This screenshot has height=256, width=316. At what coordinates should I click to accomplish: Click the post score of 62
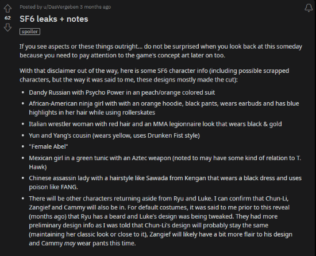pos(7,18)
